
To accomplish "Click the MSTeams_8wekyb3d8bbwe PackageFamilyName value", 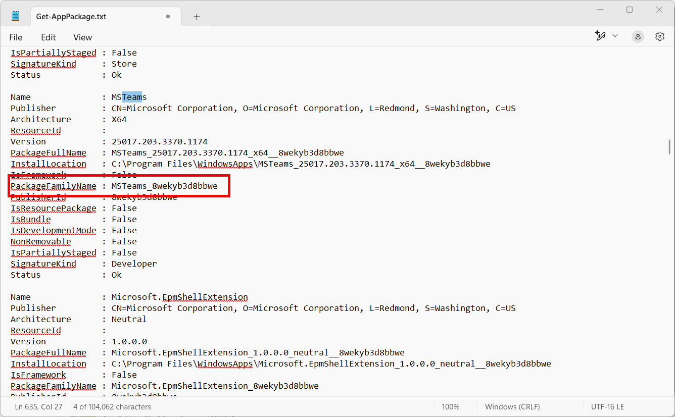I will pyautogui.click(x=164, y=186).
